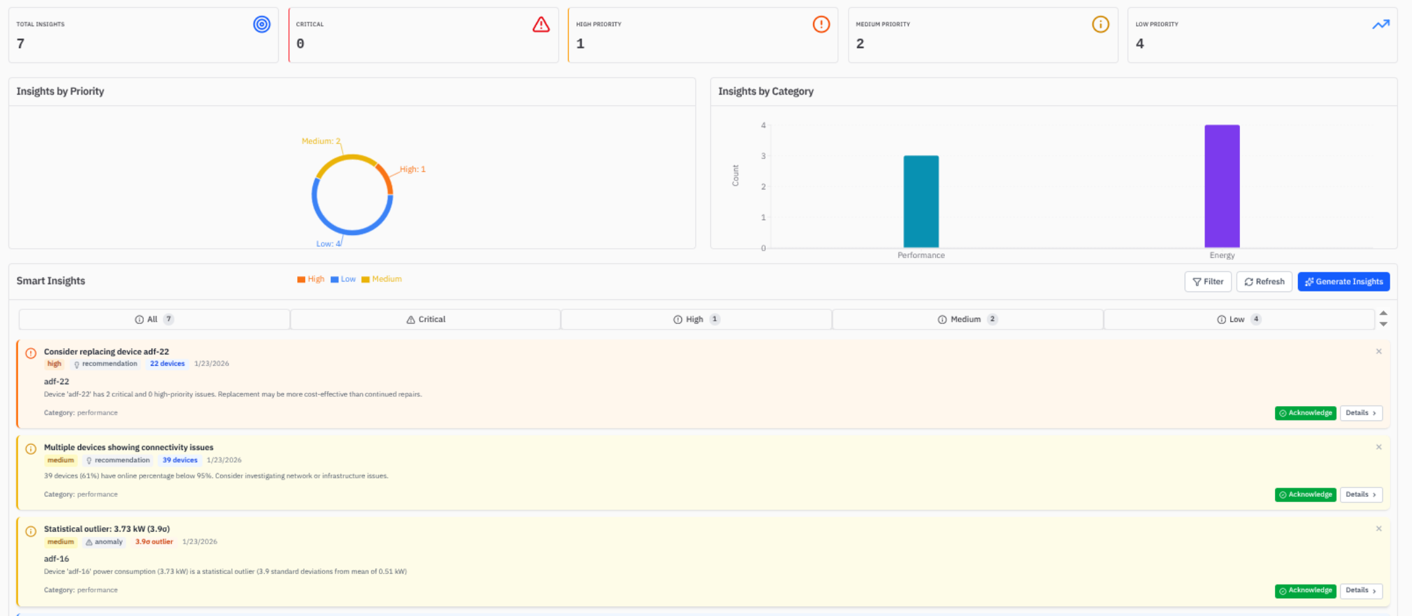Screen dimensions: 1412x616
Task: Click the warning triangle icon on Critical card
Action: 540,24
